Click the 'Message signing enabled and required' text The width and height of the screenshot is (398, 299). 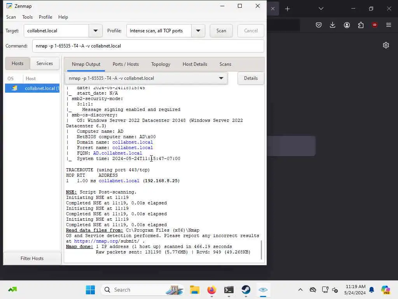(131, 109)
